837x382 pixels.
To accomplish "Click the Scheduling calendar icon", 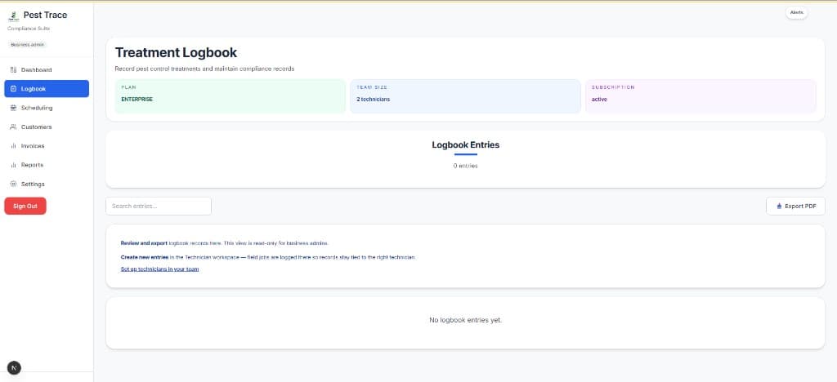I will point(14,108).
